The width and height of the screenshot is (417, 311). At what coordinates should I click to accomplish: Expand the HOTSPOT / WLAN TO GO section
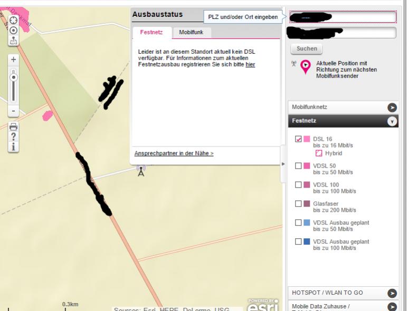click(x=343, y=293)
